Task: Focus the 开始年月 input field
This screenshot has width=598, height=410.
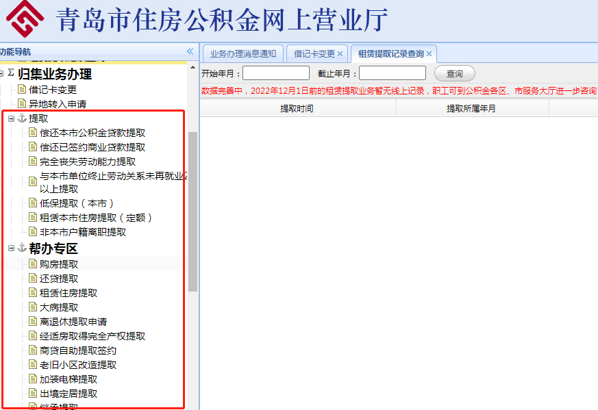Action: (x=276, y=73)
